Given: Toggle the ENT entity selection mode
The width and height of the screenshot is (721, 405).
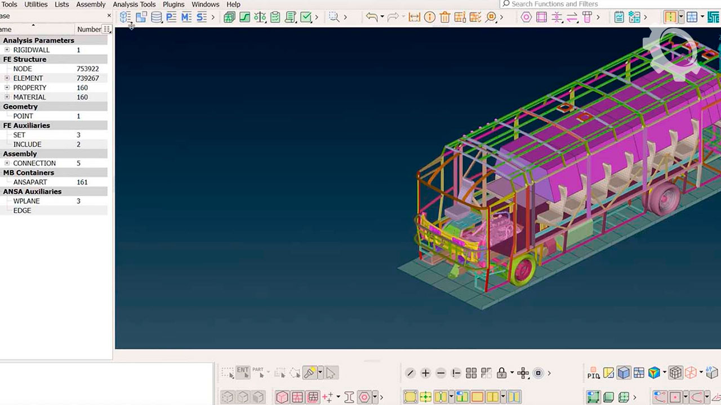Looking at the screenshot, I should click(x=243, y=372).
